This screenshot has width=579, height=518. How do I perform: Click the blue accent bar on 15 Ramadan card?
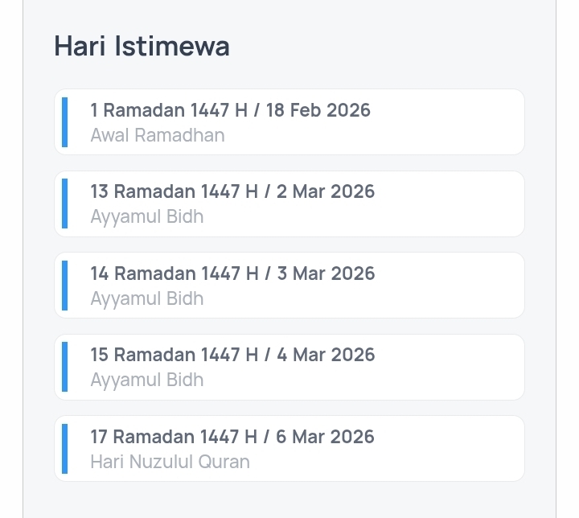pos(64,367)
